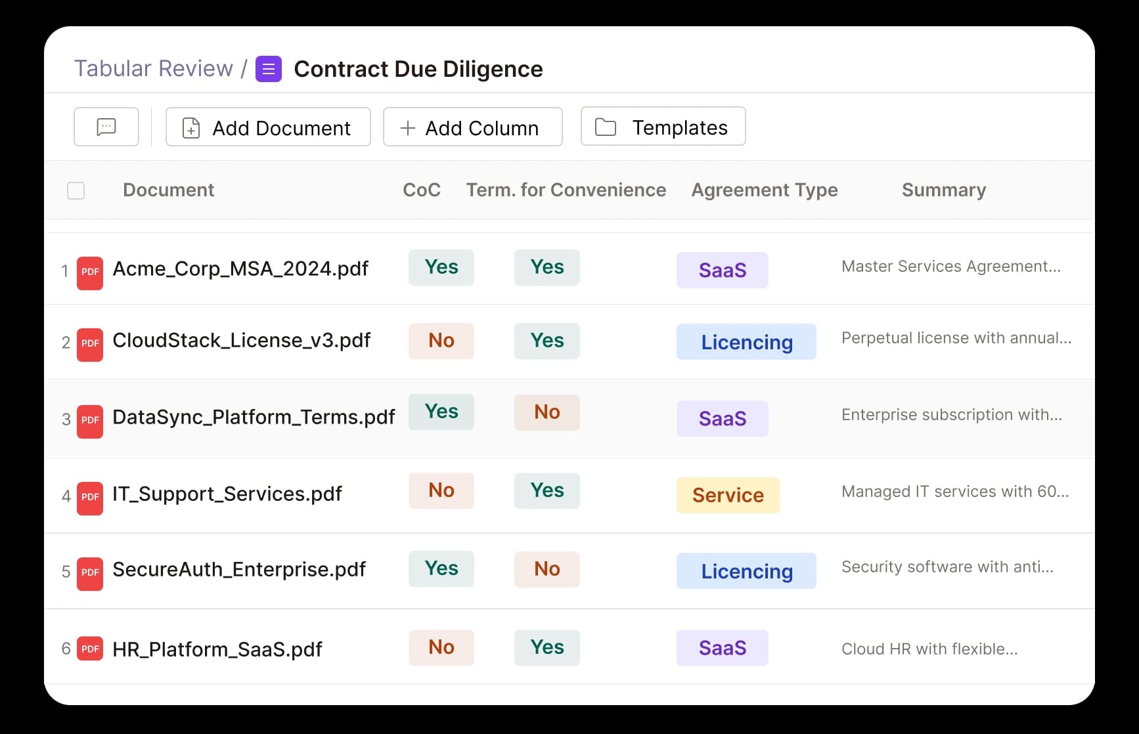Open the SecureAuth_Enterprise.pdf file name

[239, 569]
